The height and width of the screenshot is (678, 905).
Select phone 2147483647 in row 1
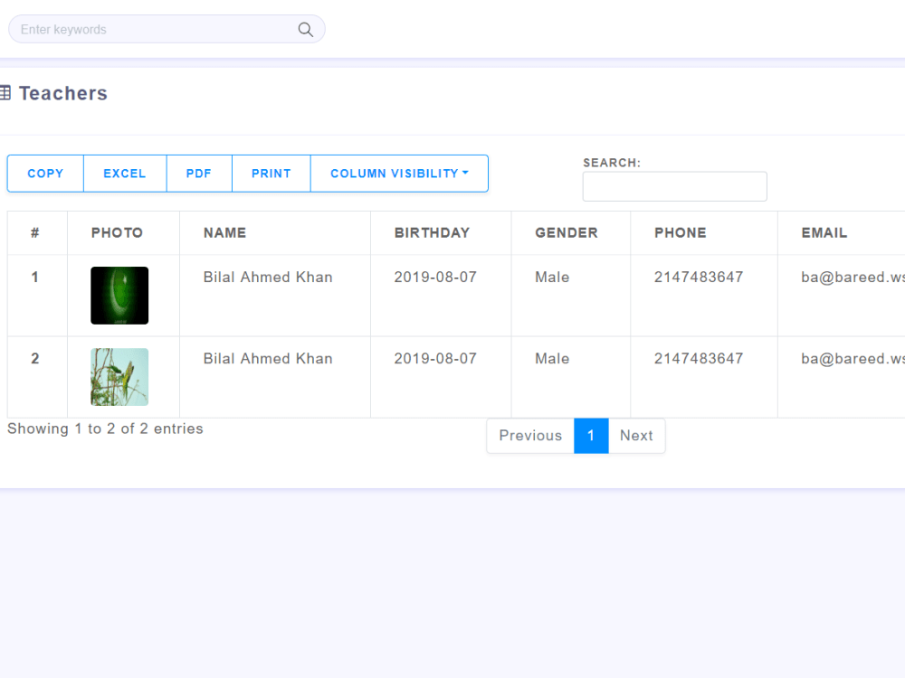699,278
